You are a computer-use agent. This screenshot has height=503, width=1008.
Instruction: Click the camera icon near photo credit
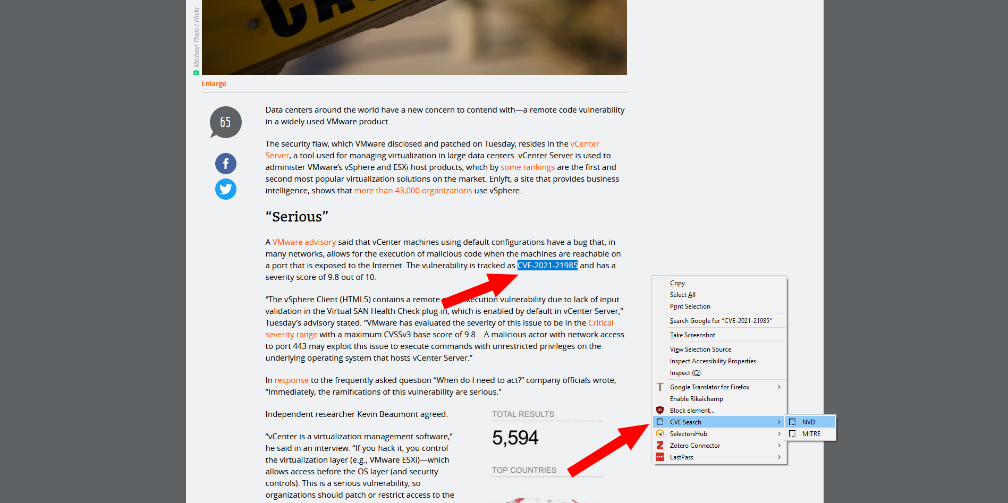196,73
